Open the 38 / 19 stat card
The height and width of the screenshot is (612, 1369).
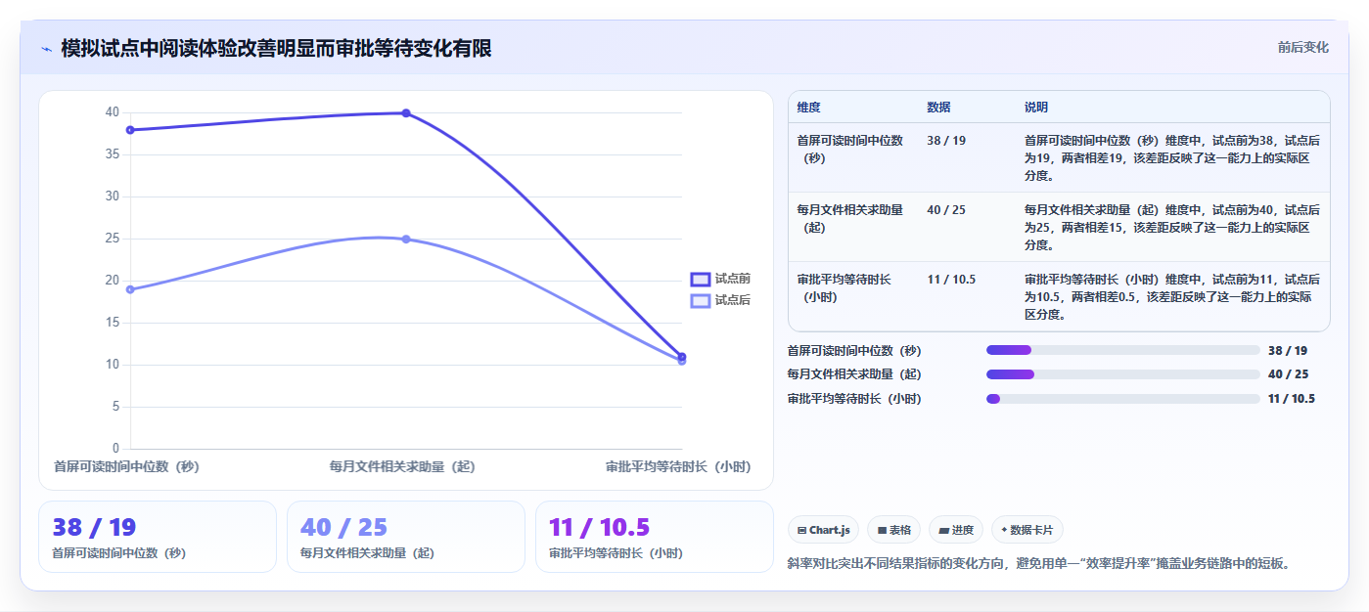click(158, 537)
